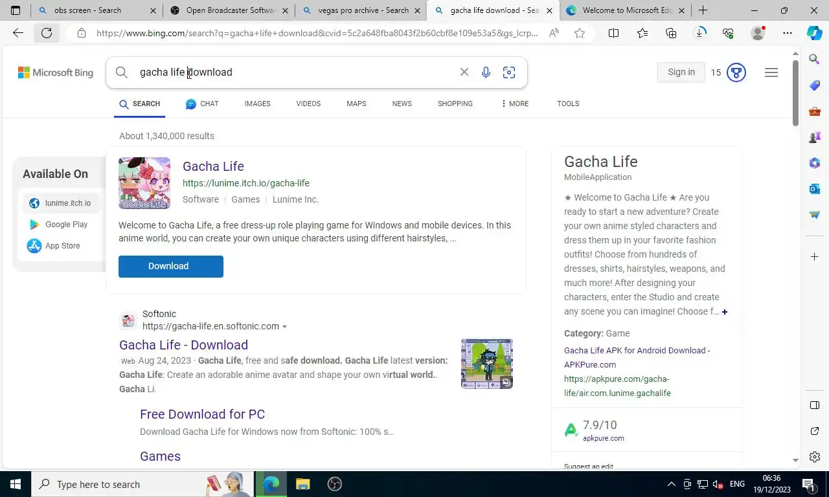Switch to NEWS tab
829x497 pixels.
[402, 104]
